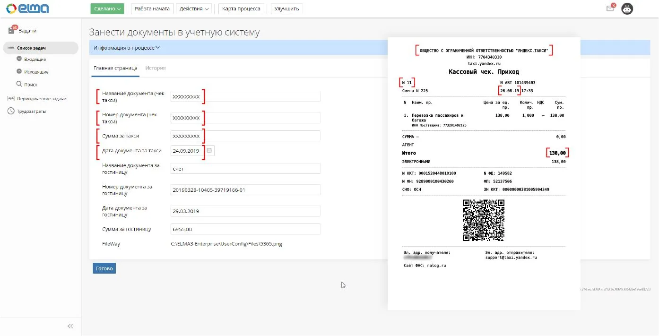Click the Карта процесса button

pyautogui.click(x=241, y=9)
